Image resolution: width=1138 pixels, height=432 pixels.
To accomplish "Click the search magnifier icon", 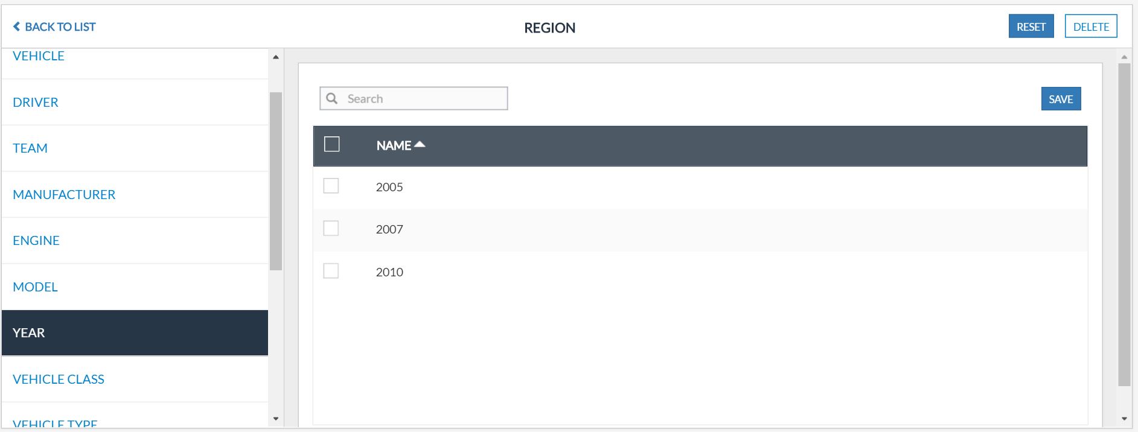I will point(332,98).
